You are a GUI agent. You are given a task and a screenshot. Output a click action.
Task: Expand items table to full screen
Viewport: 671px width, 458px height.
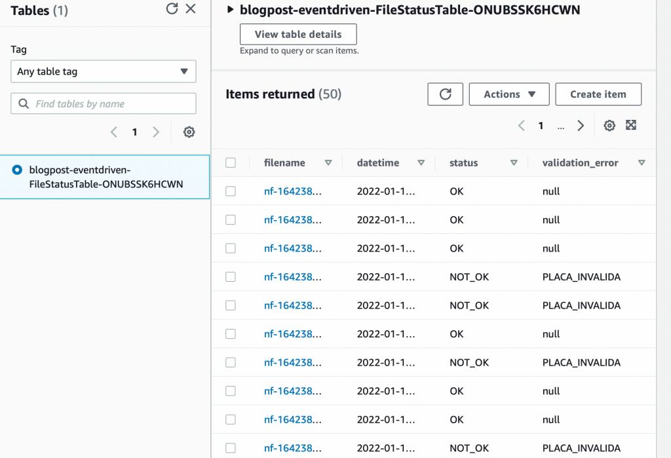pyautogui.click(x=631, y=125)
